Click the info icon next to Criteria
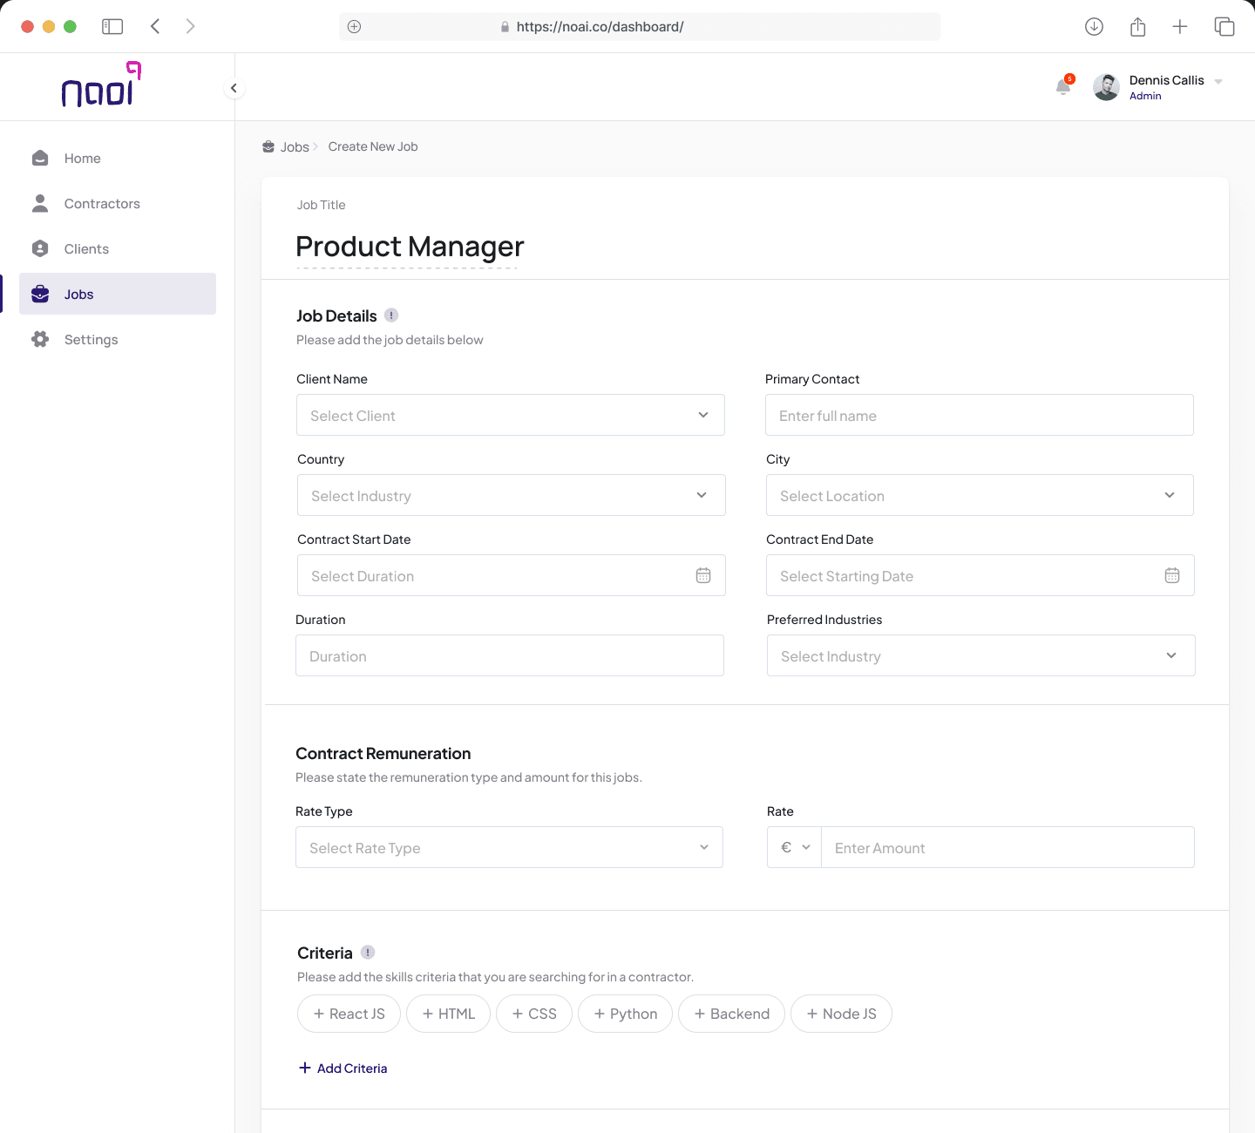This screenshot has height=1133, width=1255. coord(368,952)
